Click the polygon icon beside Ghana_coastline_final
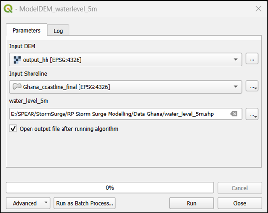Viewport: 268px width, 213px height. (x=17, y=86)
